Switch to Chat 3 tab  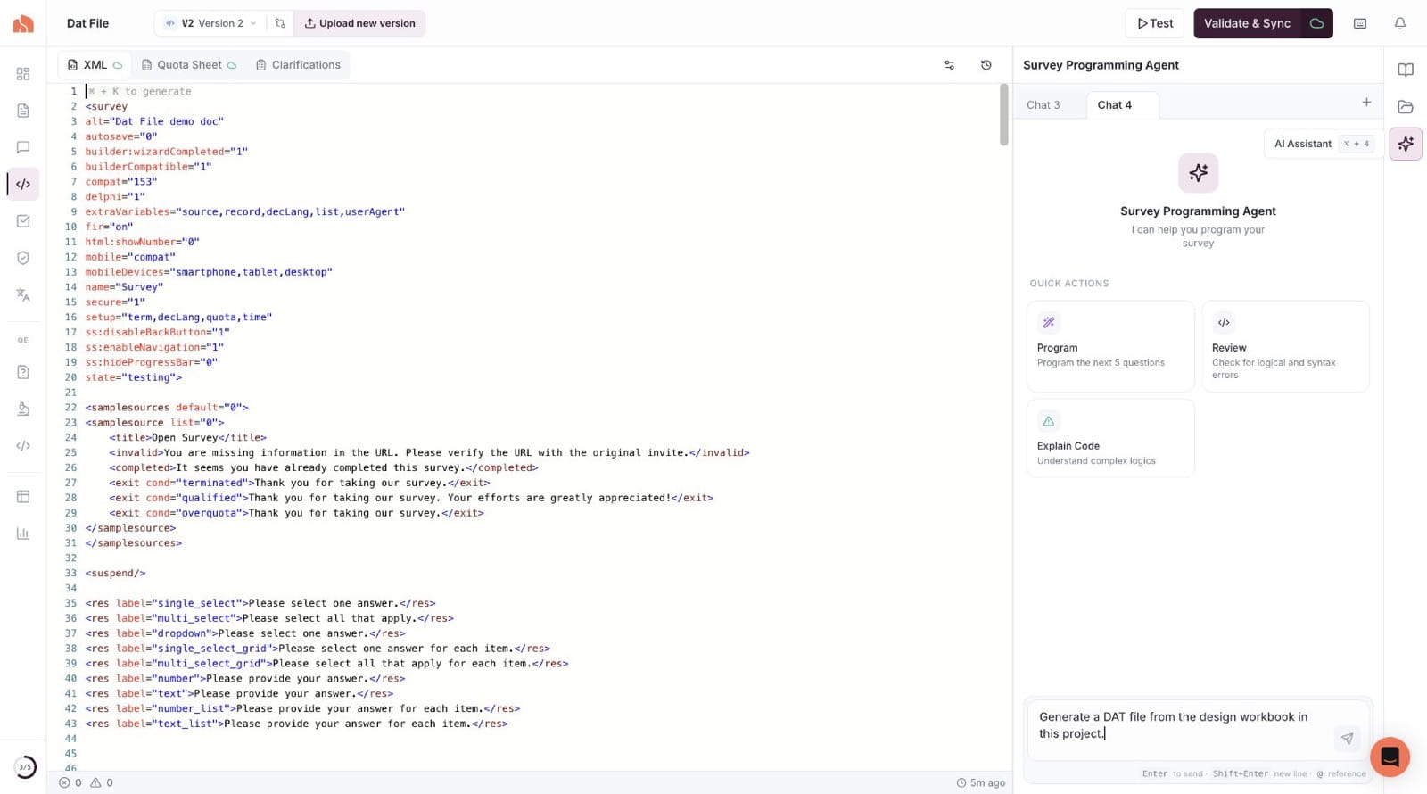pyautogui.click(x=1043, y=105)
